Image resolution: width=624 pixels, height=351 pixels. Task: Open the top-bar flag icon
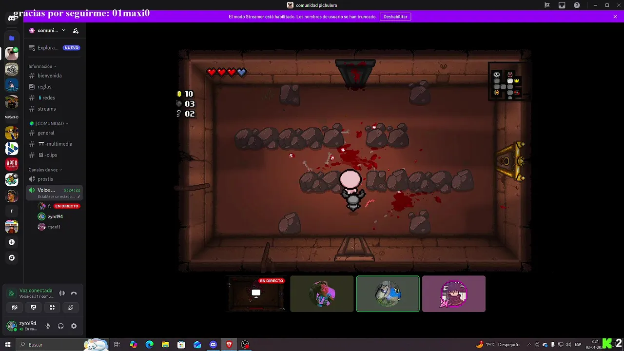pos(547,5)
